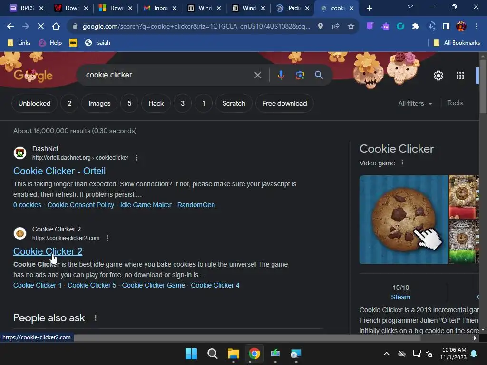Select the Scratch filter chip
This screenshot has width=487, height=365.
tap(234, 103)
